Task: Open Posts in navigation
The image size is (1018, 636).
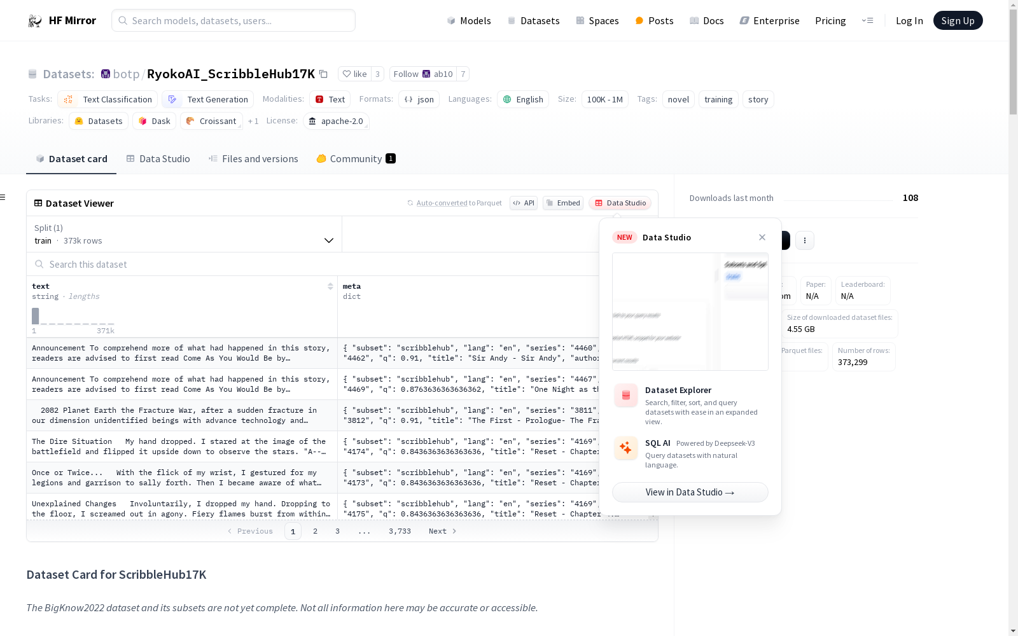Action: (655, 21)
